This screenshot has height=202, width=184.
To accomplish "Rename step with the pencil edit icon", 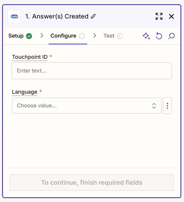I will [93, 17].
